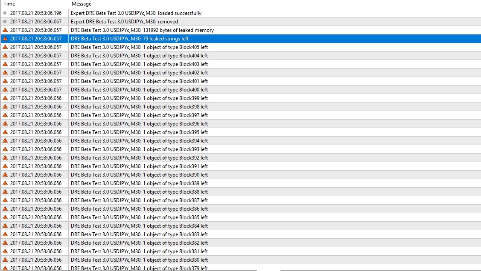Click the warning icon on the Block404 row

pos(5,56)
